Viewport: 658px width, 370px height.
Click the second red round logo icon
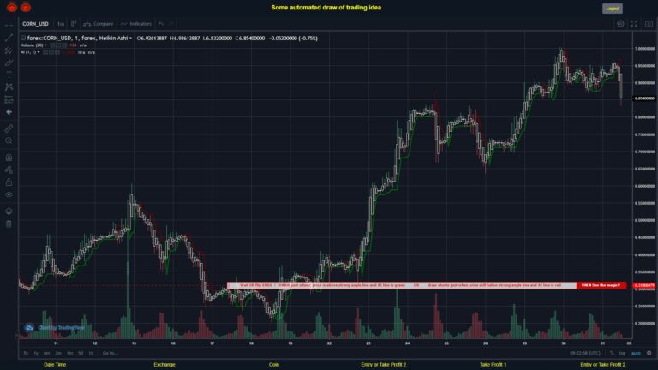pos(26,7)
